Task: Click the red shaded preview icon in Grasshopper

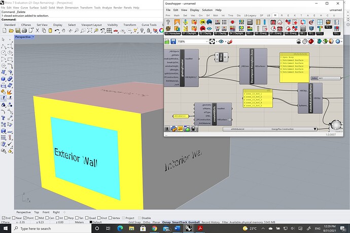Action: (x=311, y=42)
